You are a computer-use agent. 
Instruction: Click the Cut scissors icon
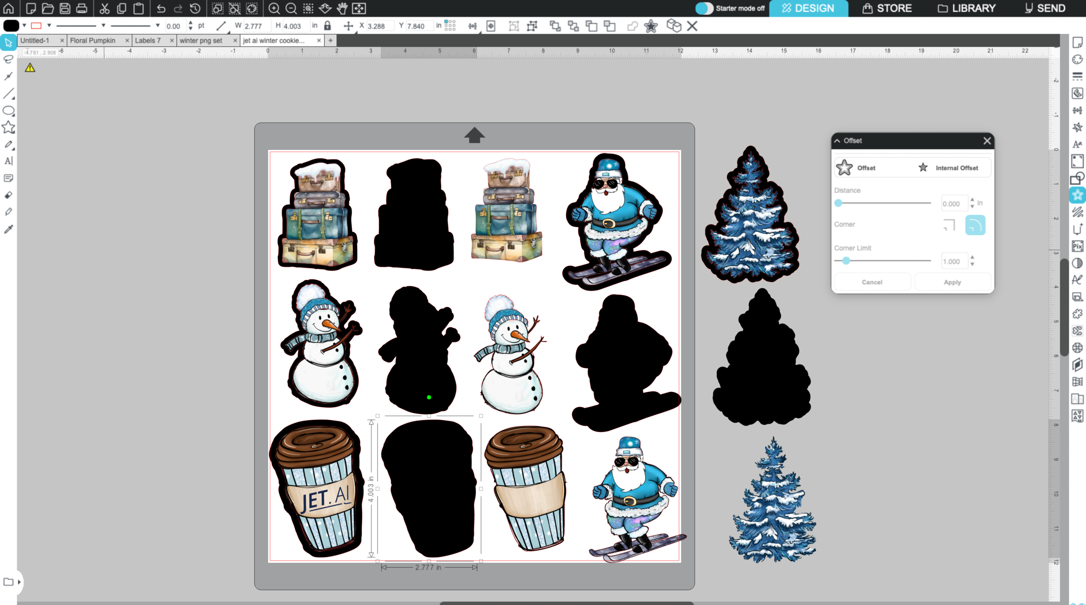104,8
